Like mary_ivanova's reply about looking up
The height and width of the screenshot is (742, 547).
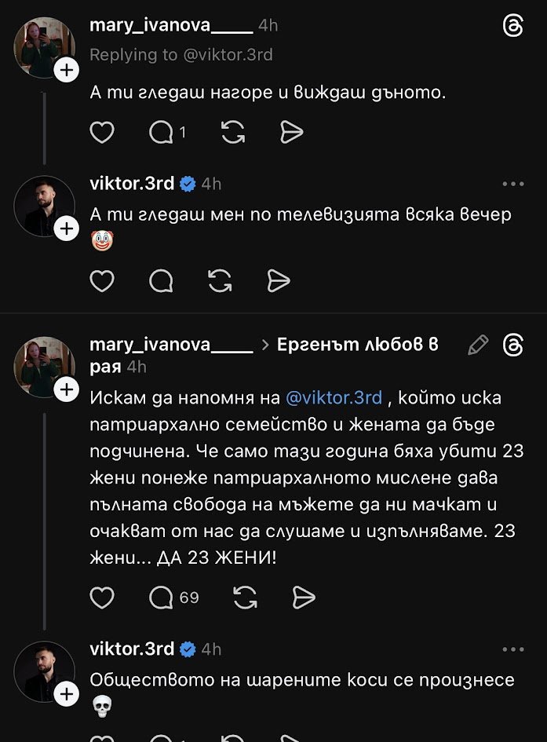point(102,133)
